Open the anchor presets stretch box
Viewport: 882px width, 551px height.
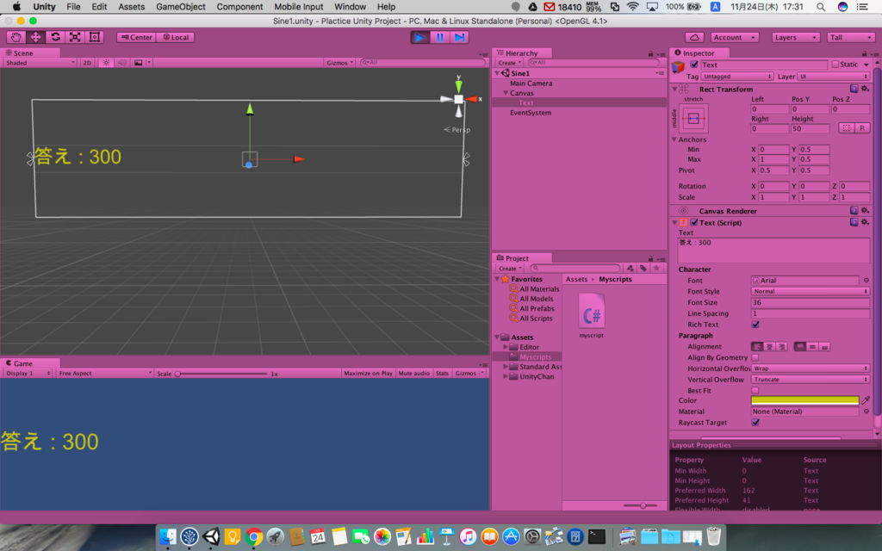[693, 118]
